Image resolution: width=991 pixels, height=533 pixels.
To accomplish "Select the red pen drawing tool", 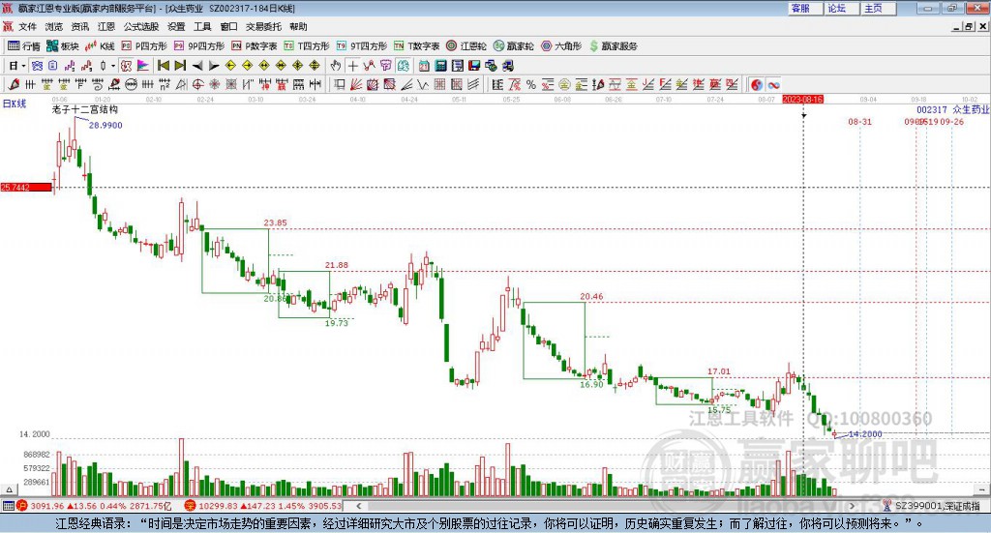I will [14, 84].
